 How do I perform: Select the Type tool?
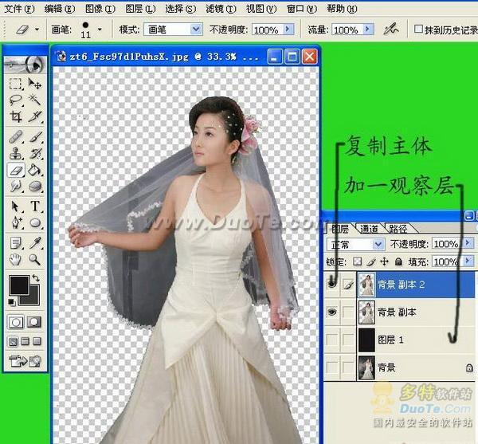point(35,206)
